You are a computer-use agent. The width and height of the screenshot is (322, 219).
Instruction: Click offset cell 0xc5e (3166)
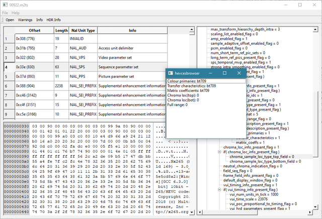point(34,114)
